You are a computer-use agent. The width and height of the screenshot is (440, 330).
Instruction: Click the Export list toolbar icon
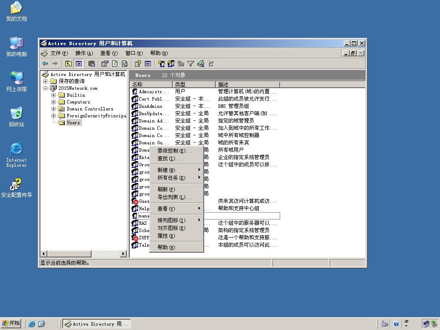point(125,64)
